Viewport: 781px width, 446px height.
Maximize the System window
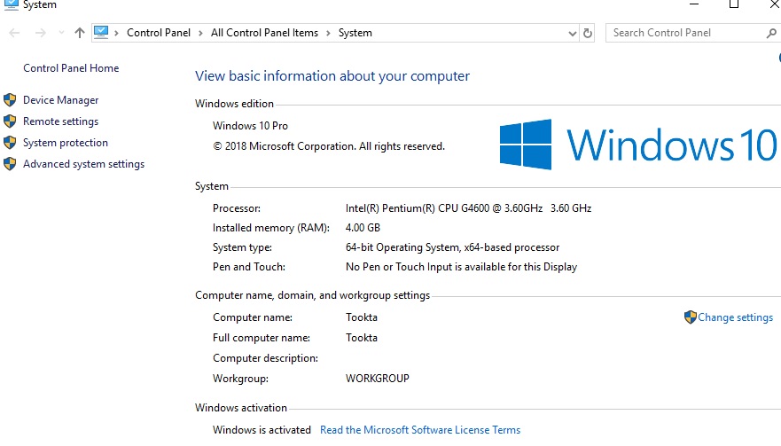734,4
